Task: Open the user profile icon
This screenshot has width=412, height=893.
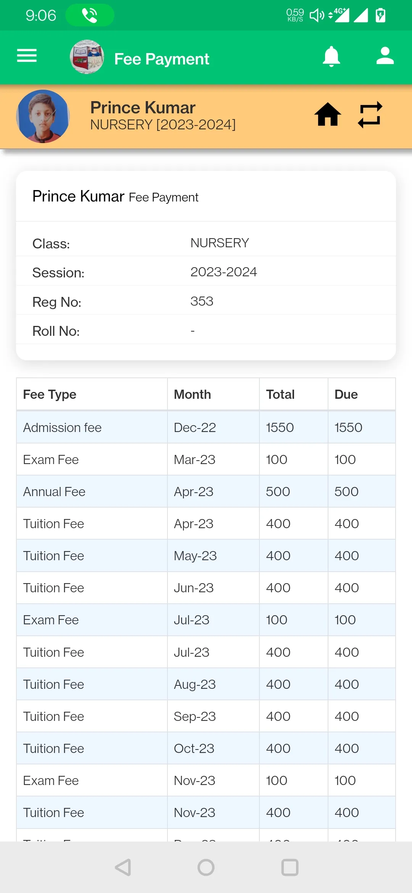Action: click(x=385, y=56)
